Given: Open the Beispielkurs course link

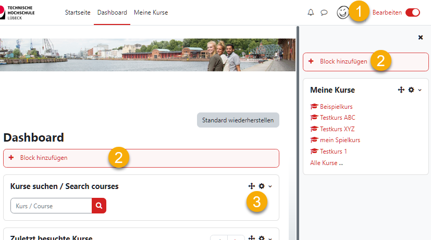Looking at the screenshot, I should pyautogui.click(x=336, y=107).
